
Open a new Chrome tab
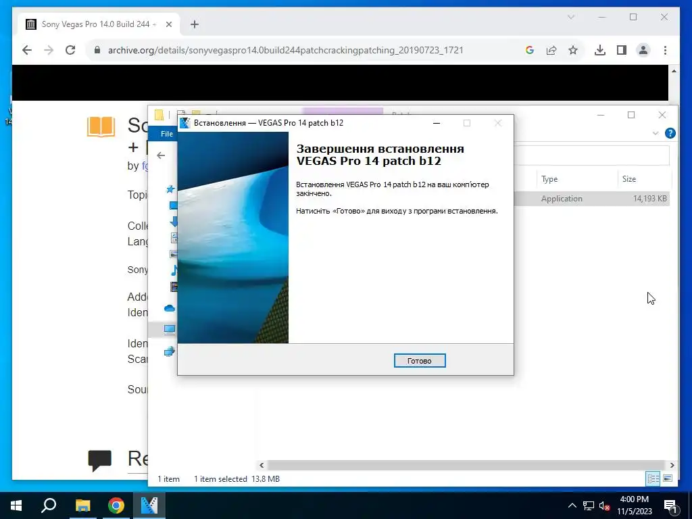(x=195, y=24)
